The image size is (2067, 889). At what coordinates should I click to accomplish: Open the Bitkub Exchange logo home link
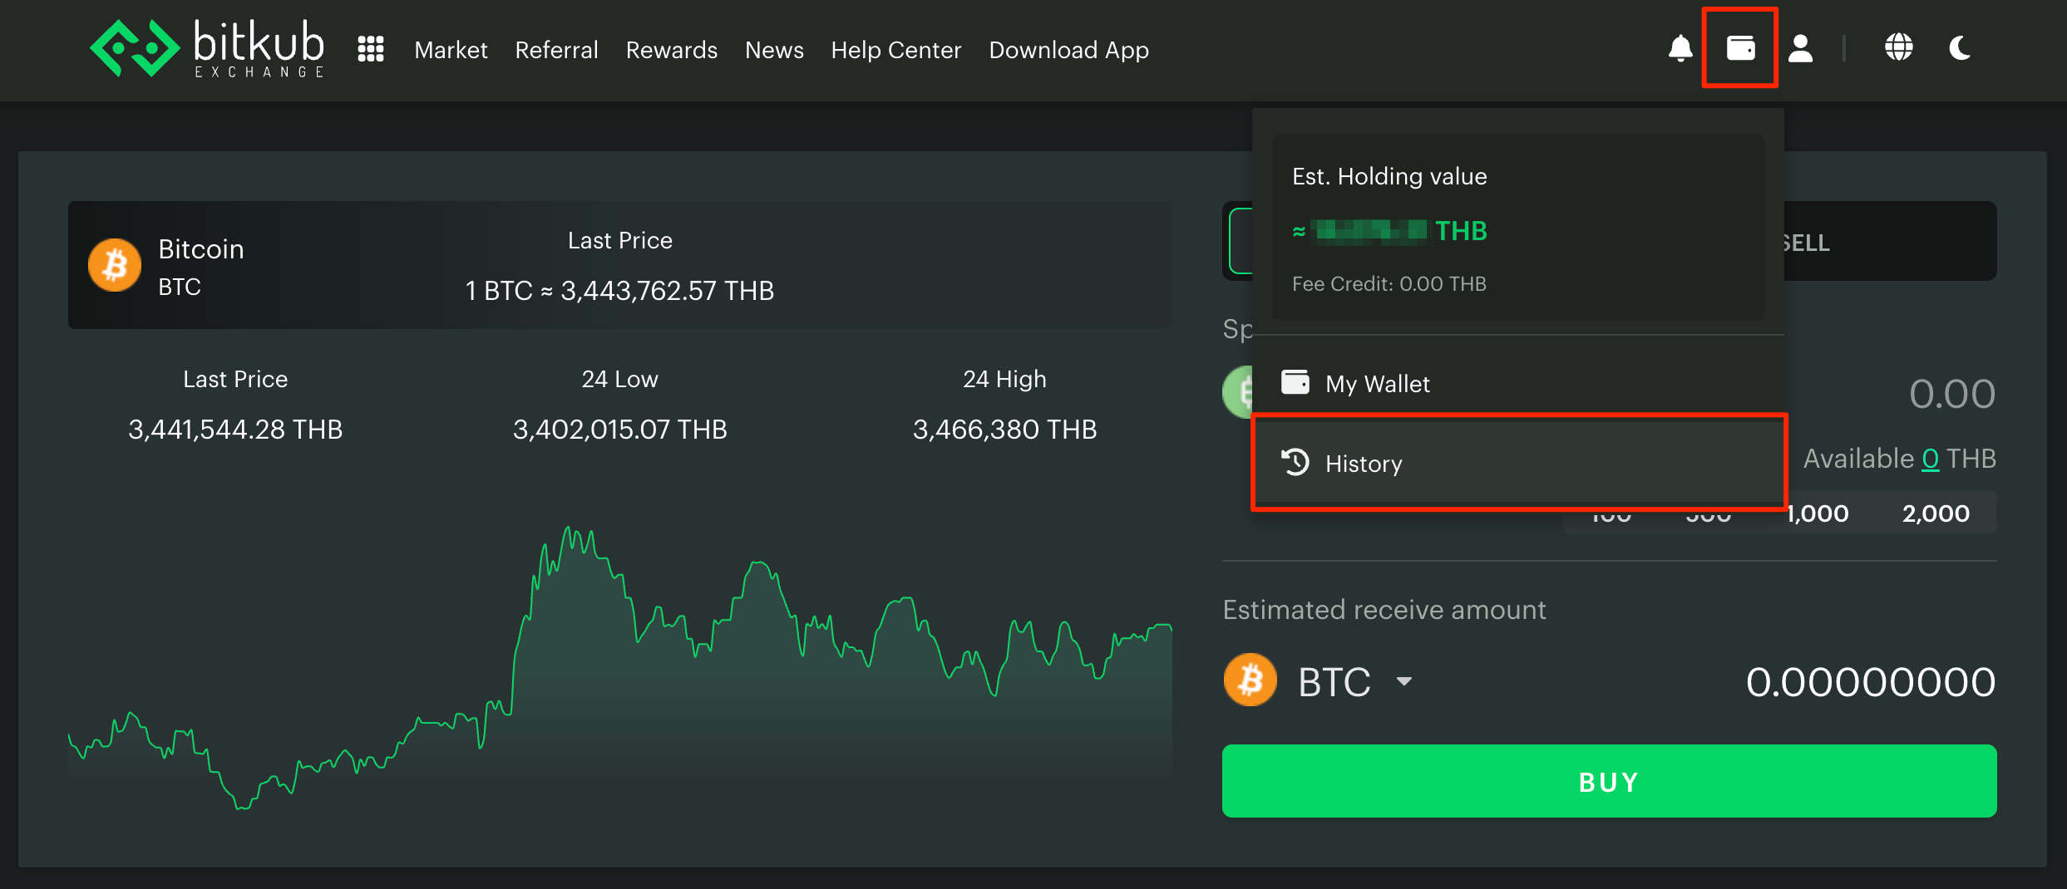point(207,49)
